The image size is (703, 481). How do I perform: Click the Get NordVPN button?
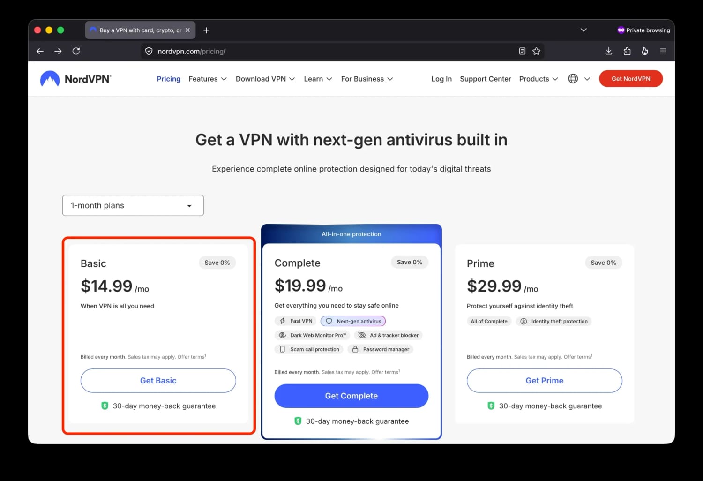click(631, 79)
